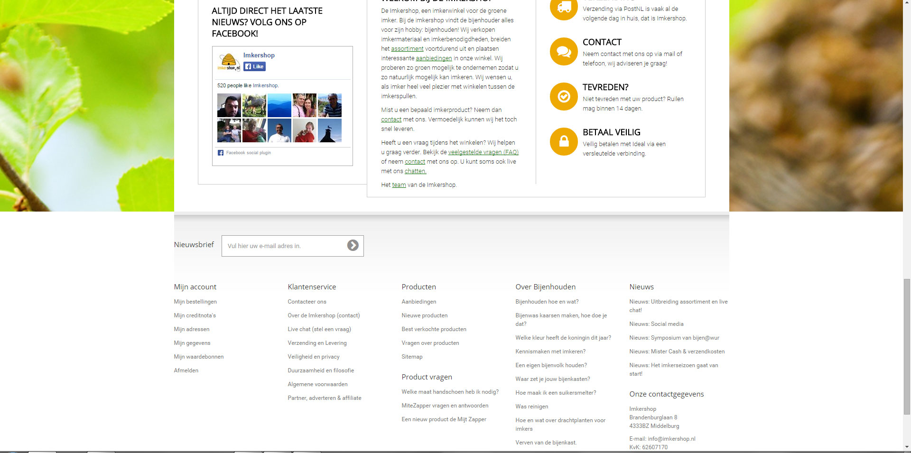Viewport: 911px width, 453px height.
Task: Click the info@imkershop.nl email address
Action: (x=671, y=439)
